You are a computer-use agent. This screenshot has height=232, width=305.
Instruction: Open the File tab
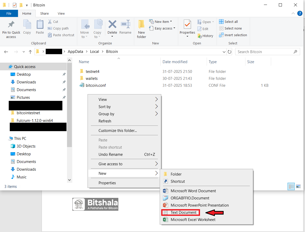tap(9, 13)
